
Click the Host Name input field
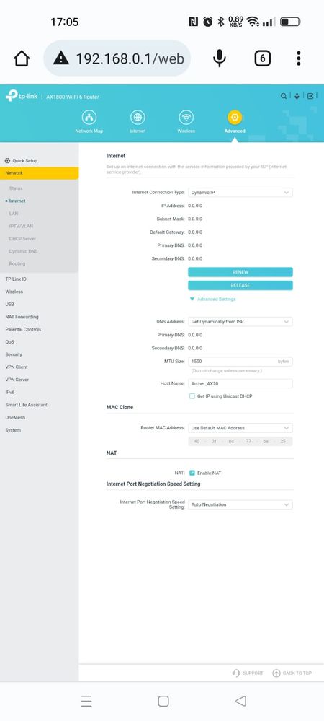pyautogui.click(x=240, y=383)
